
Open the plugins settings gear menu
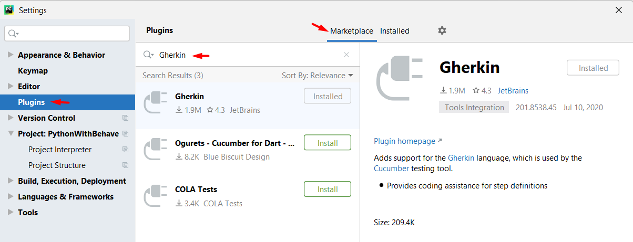(442, 30)
